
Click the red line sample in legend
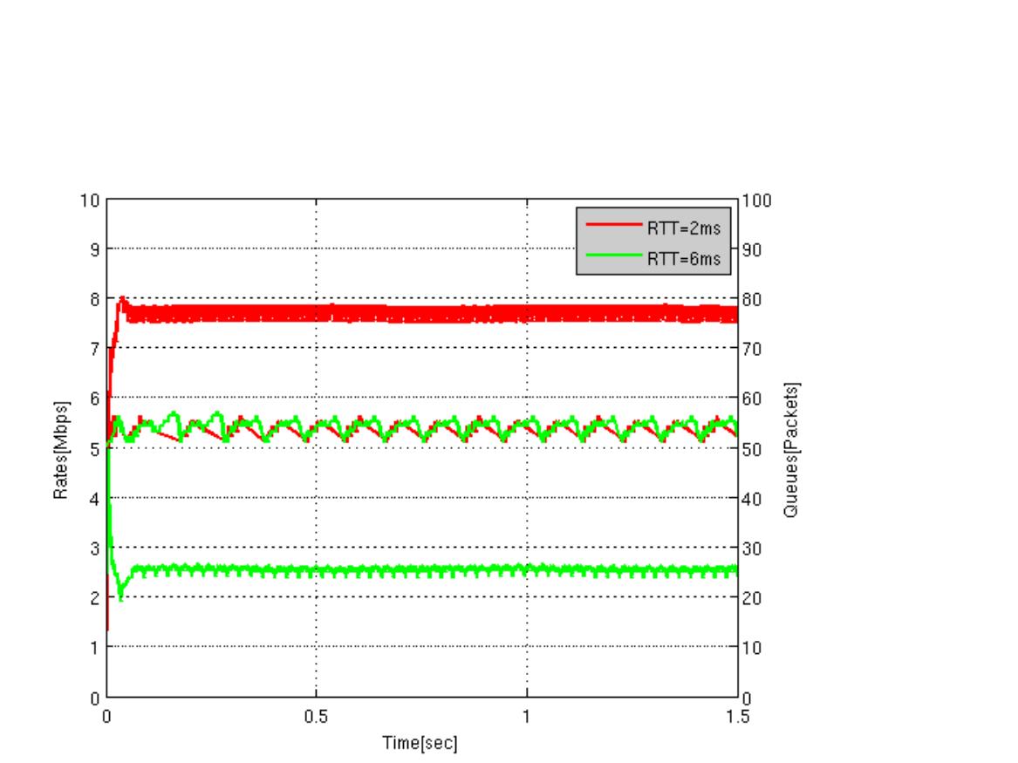tap(614, 225)
